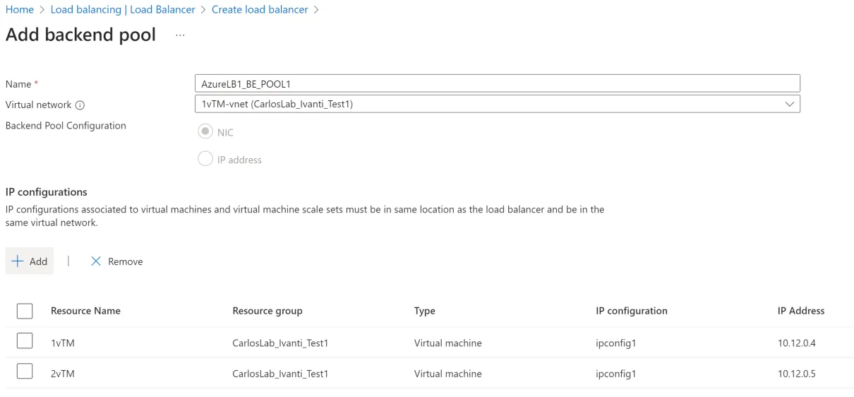Click the Add button
Screen dimensions: 854x397
coord(30,261)
